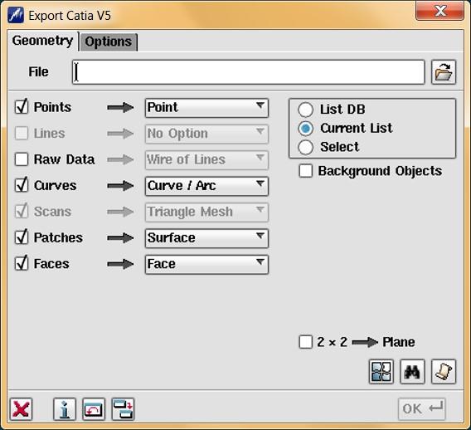Open the Wire of Lines dropdown
471x430 pixels.
[x=206, y=160]
